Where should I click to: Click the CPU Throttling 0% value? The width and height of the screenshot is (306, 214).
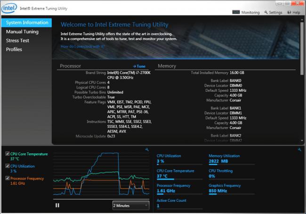click(212, 176)
